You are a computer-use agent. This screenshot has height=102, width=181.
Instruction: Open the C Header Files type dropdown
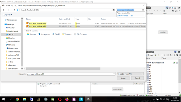click(x=130, y=74)
